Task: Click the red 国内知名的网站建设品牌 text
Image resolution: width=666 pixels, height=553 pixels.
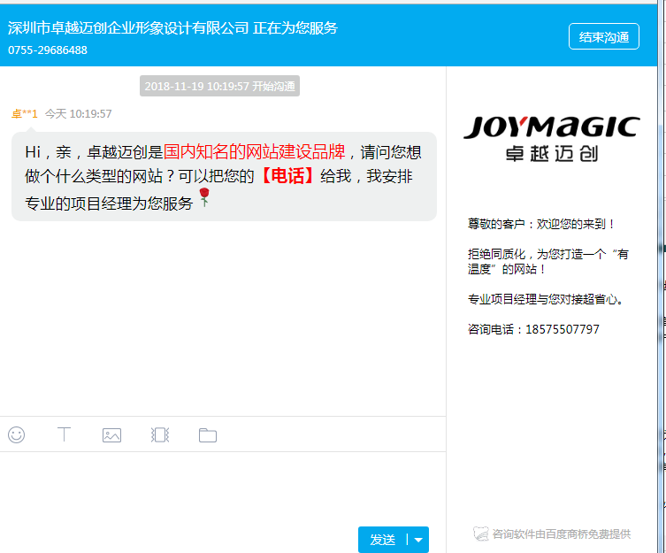Action: (x=258, y=150)
